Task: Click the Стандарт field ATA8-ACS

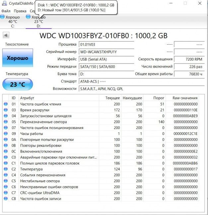Action: click(142, 81)
